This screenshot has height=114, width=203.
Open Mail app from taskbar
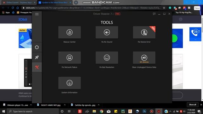(108, 111)
